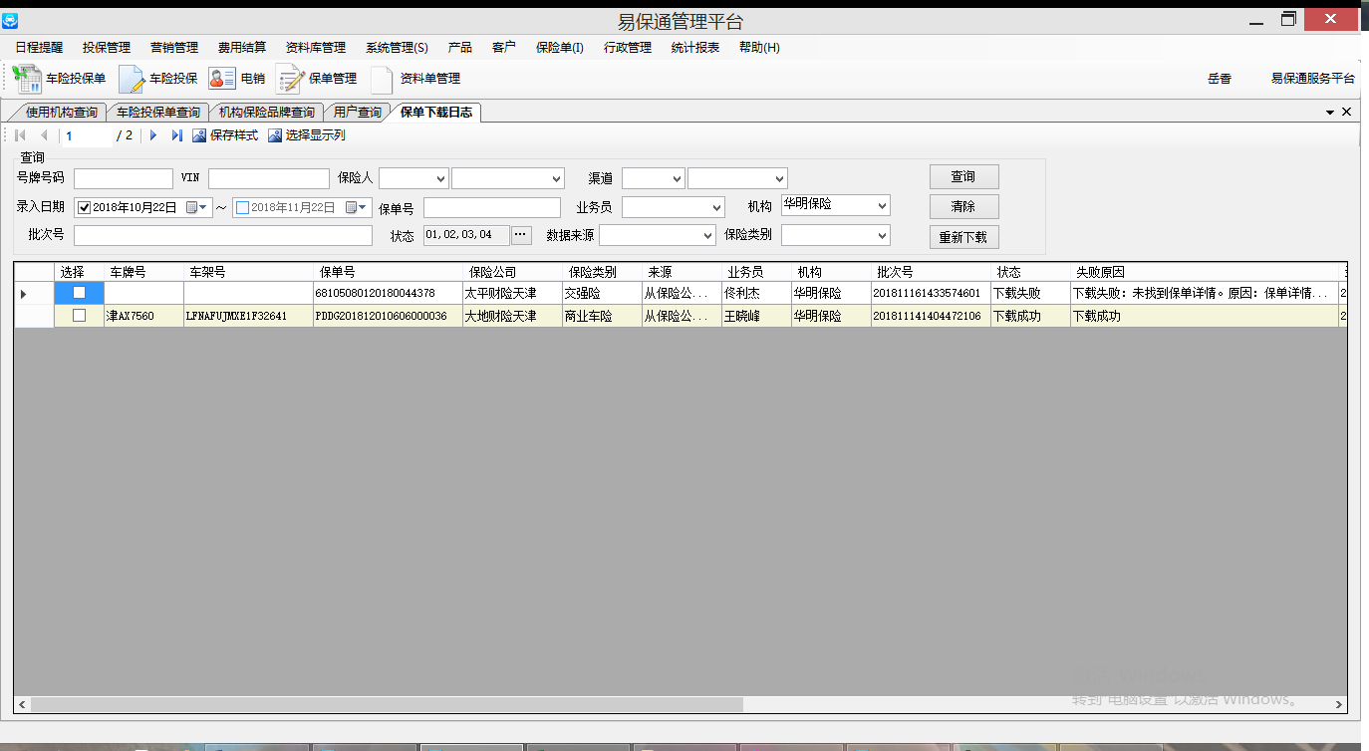The height and width of the screenshot is (751, 1369).
Task: Click the 易保通服务平台 link
Action: click(1313, 78)
